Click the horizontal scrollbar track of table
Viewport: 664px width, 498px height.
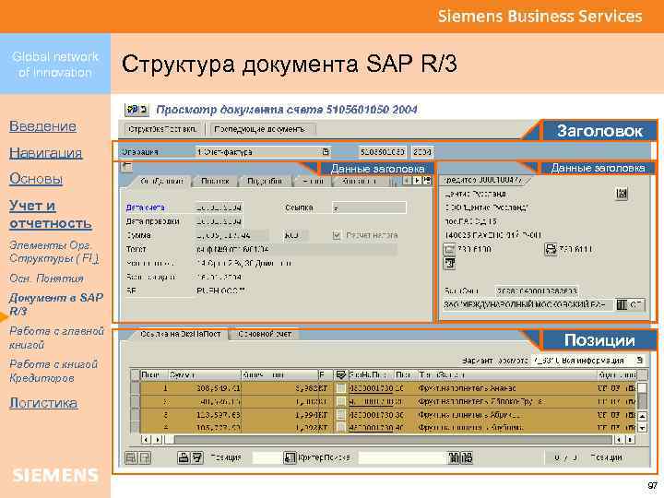pos(394,440)
